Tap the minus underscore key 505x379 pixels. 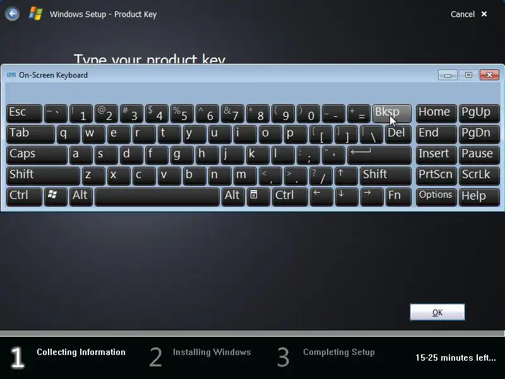[x=334, y=114]
